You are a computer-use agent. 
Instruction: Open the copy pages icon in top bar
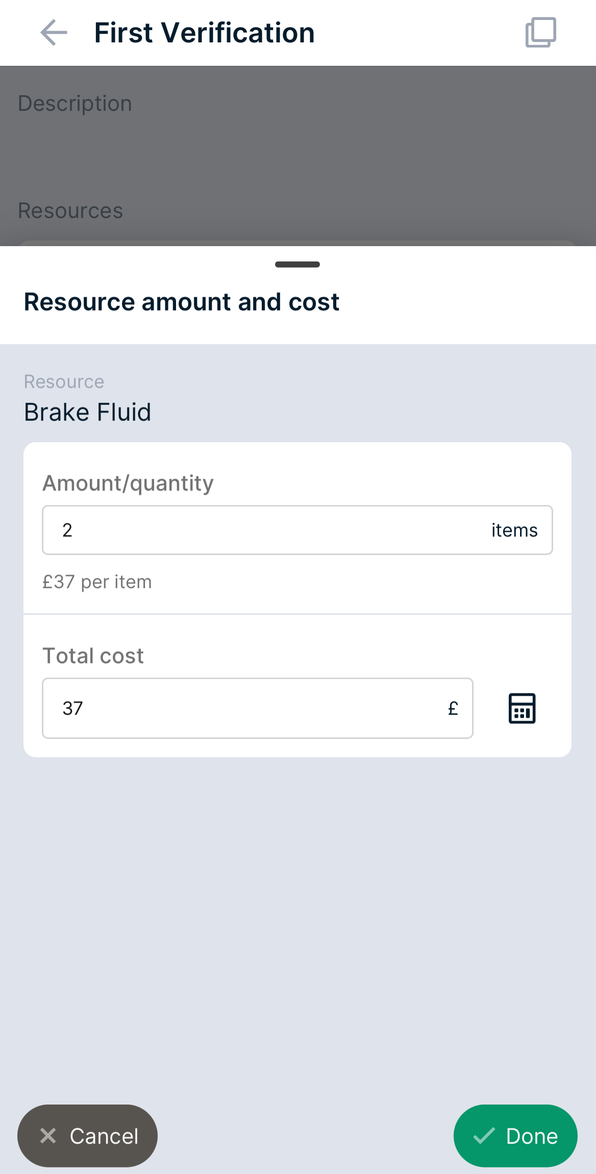540,32
